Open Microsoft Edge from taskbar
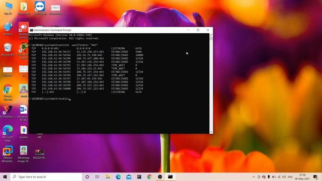The image size is (322, 181). pos(118,176)
